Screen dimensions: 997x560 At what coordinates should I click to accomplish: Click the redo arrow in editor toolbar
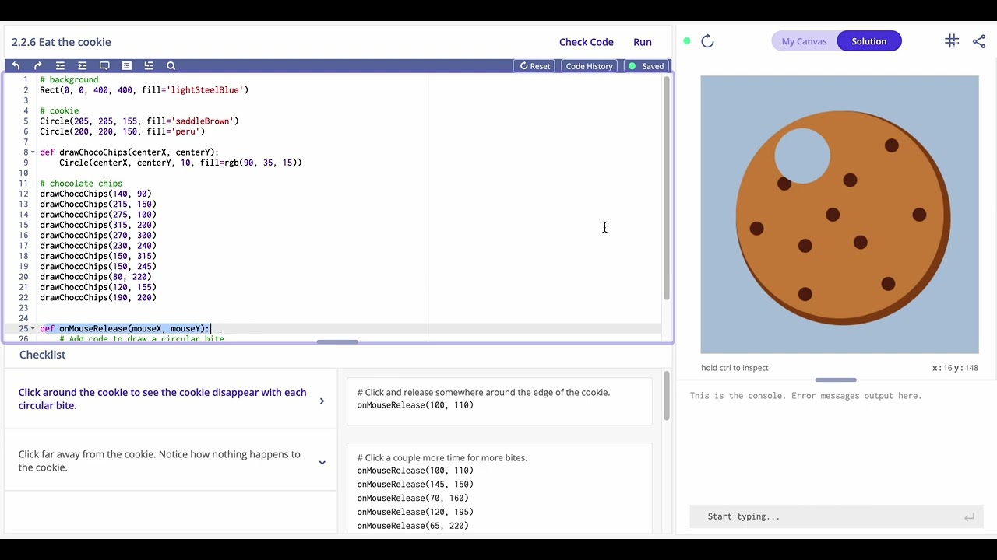pyautogui.click(x=37, y=66)
